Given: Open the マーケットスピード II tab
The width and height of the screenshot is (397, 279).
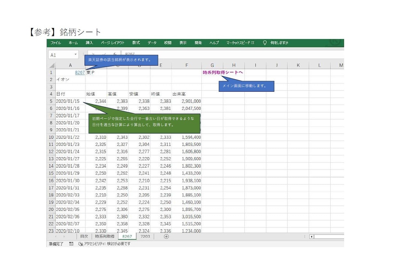Looking at the screenshot, I should [x=240, y=43].
